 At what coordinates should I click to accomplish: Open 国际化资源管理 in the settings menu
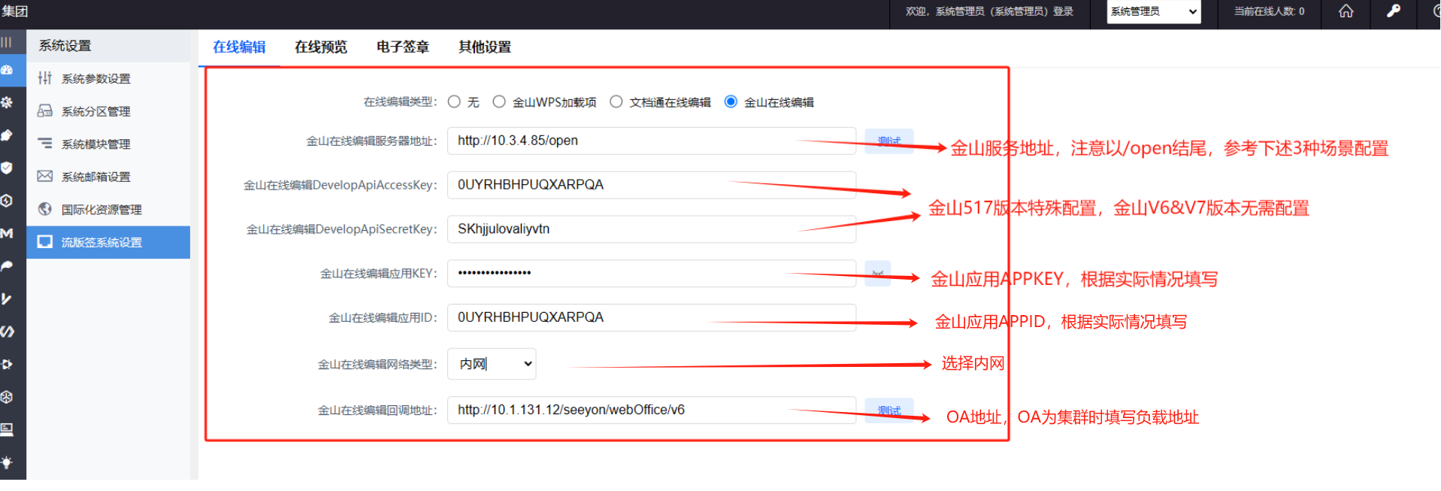[108, 209]
